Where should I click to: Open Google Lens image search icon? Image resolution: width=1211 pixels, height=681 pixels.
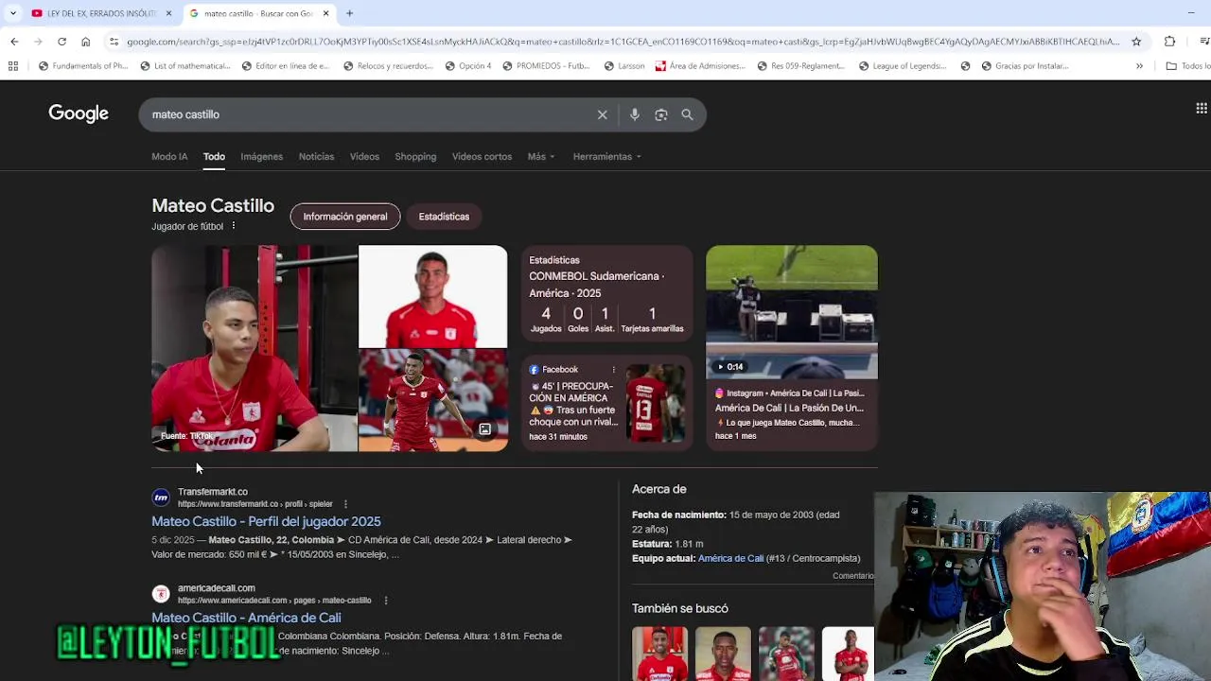point(661,114)
